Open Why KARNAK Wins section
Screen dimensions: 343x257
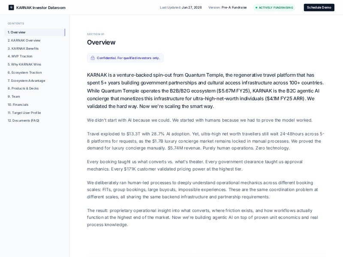24,64
